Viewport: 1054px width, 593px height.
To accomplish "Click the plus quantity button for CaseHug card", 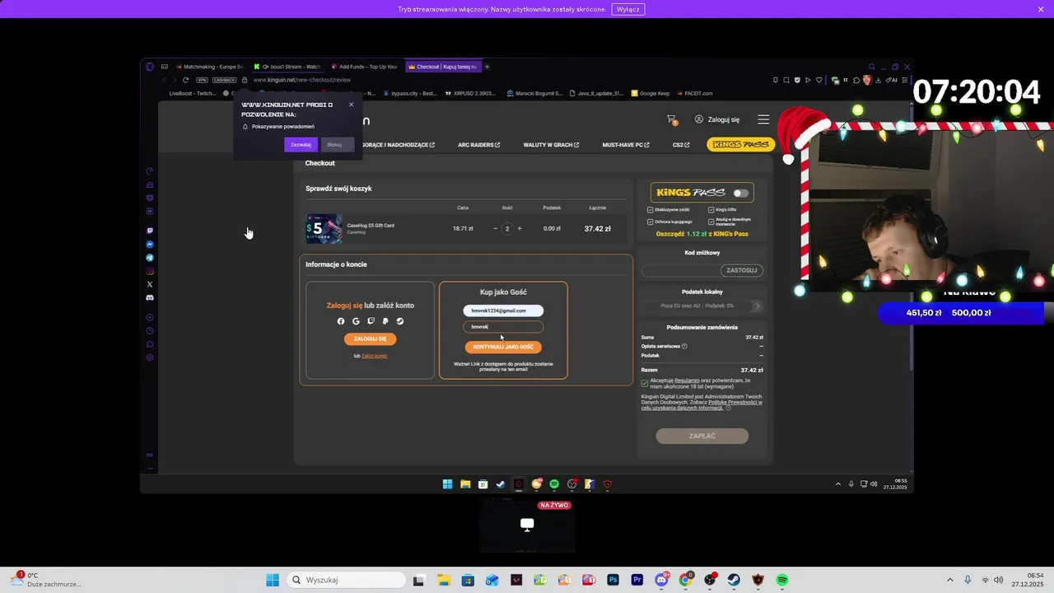I will (519, 228).
